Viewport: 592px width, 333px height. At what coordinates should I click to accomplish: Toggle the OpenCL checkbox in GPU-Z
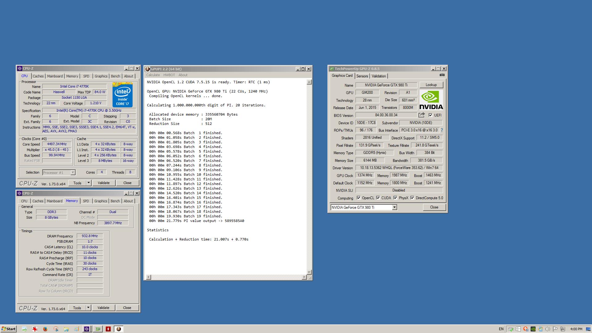tap(359, 198)
